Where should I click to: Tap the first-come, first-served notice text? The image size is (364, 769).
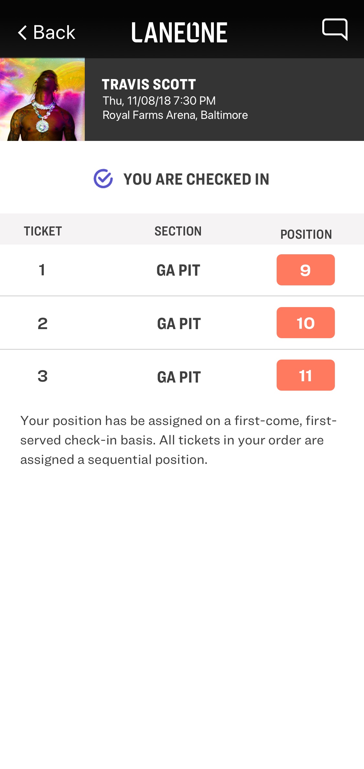[x=179, y=440]
